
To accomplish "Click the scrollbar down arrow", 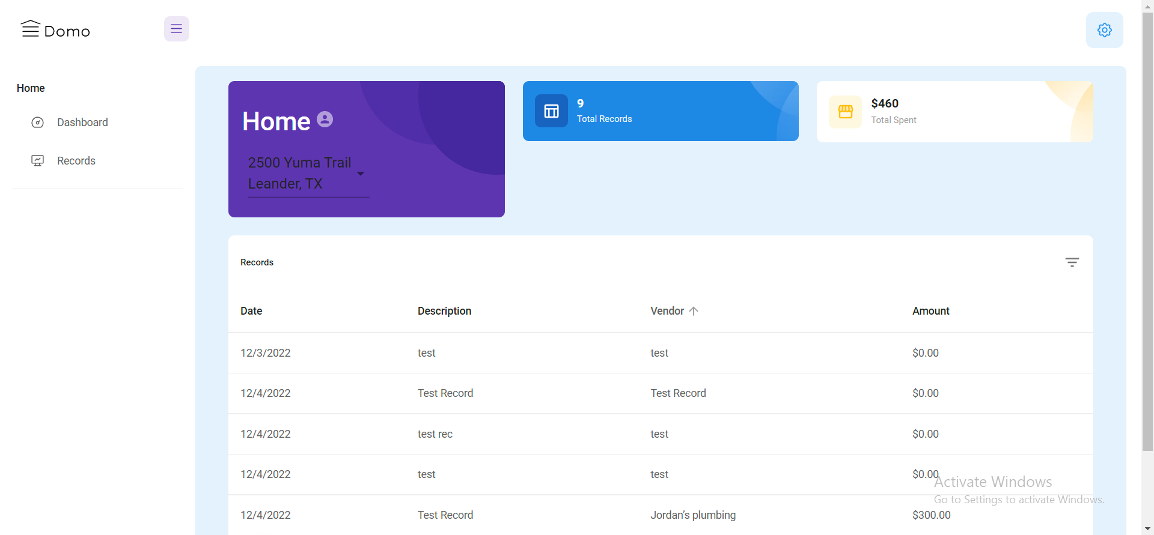I will (1147, 529).
